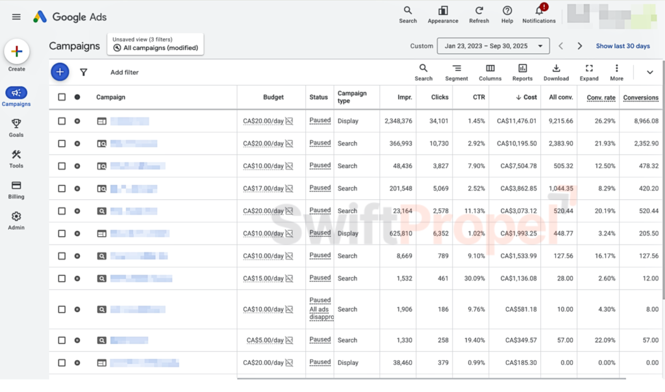Open the custom date range dropdown
The height and width of the screenshot is (392, 665).
[x=494, y=46]
